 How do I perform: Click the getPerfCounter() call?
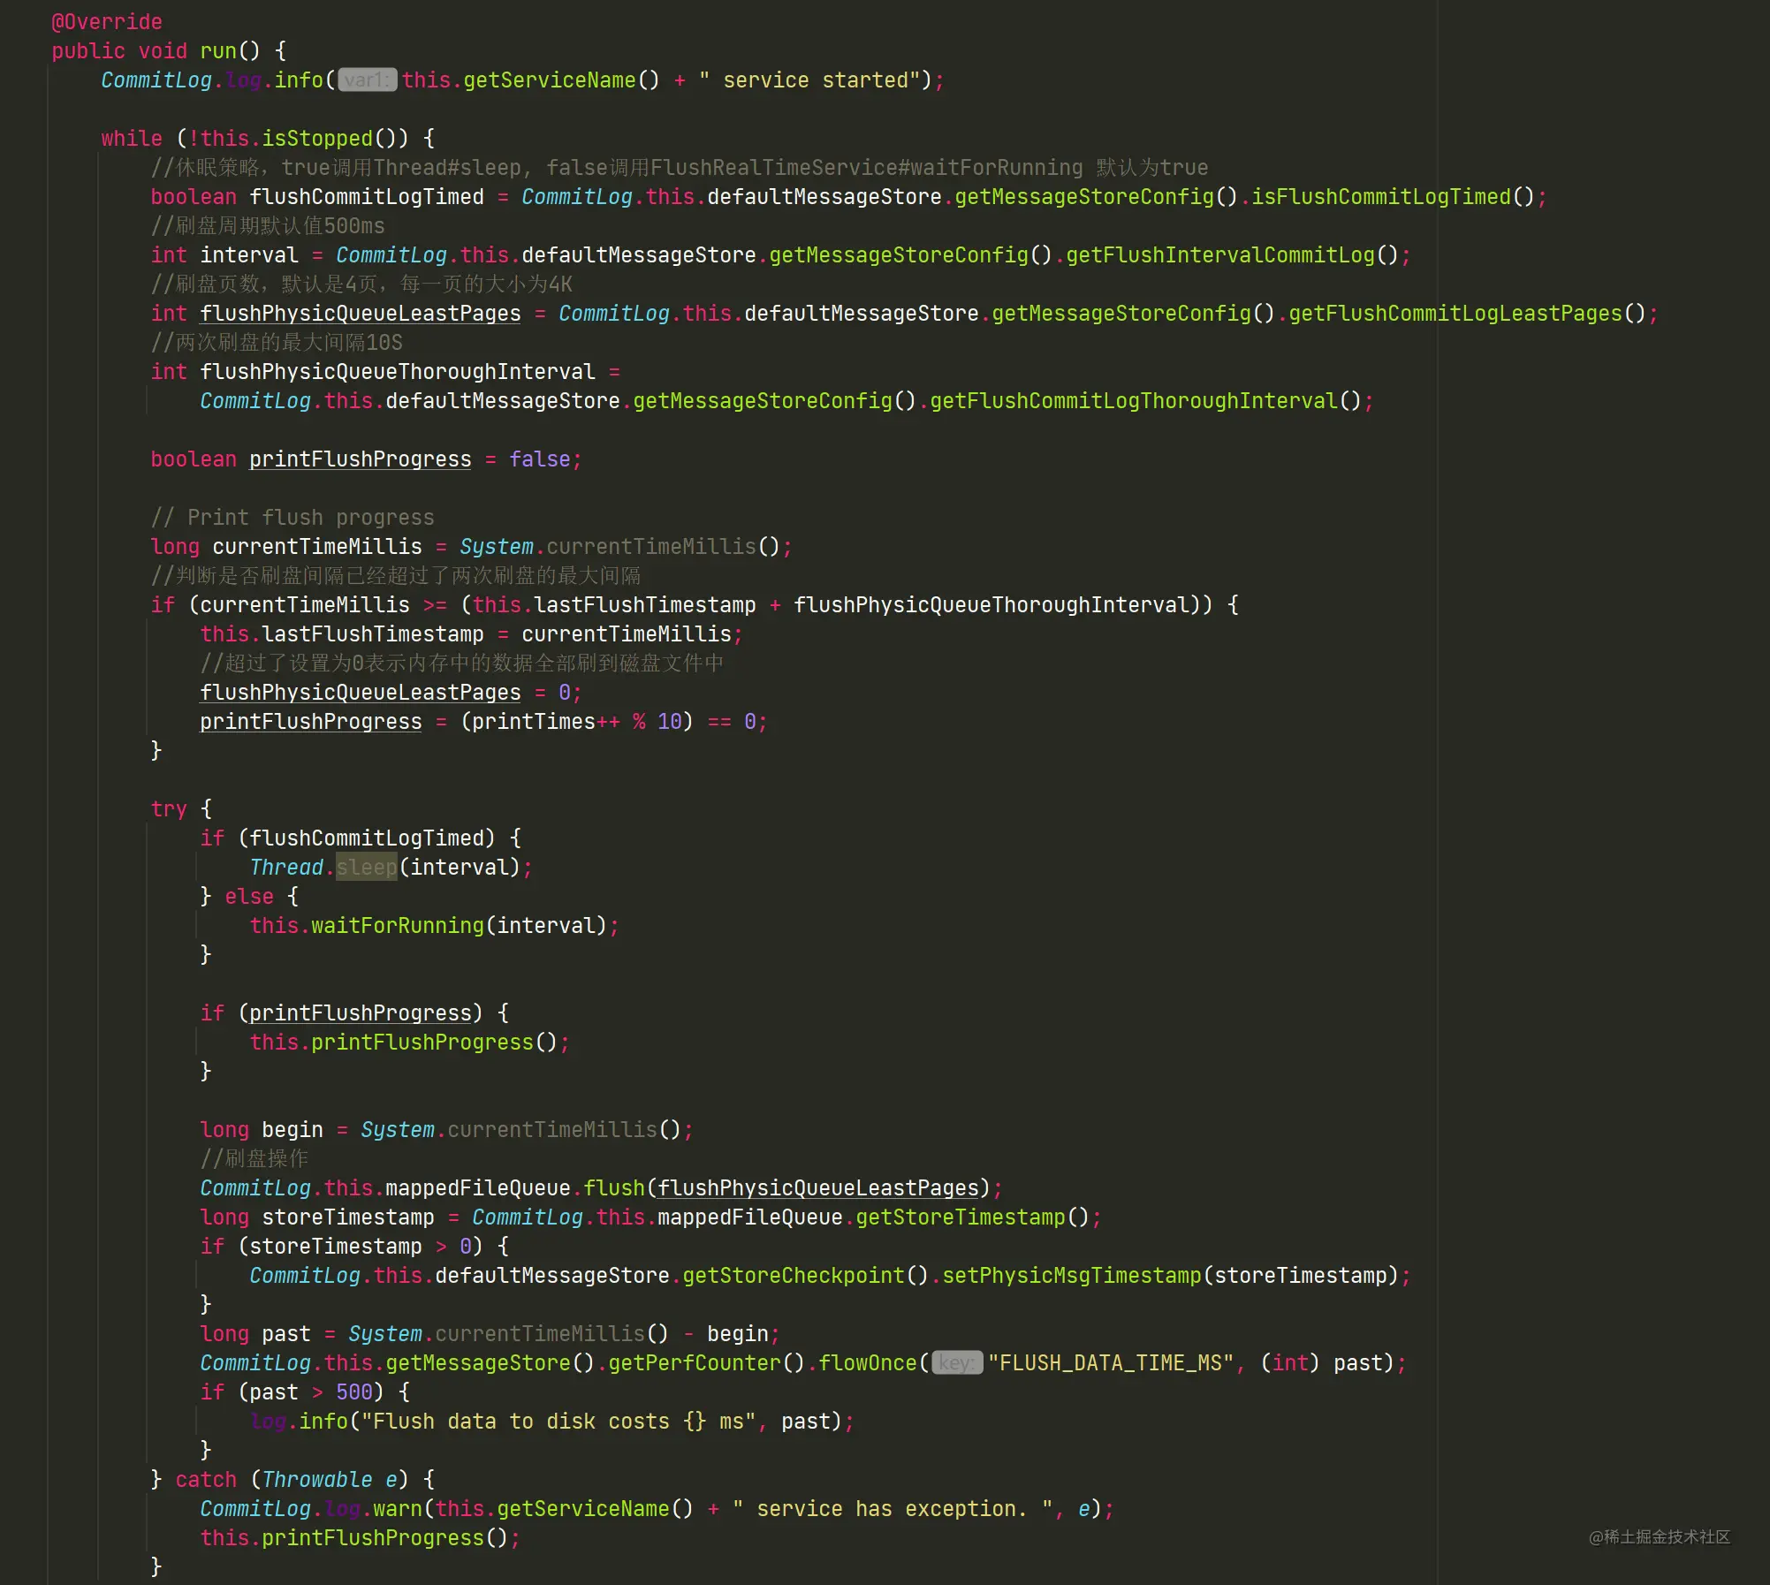706,1362
